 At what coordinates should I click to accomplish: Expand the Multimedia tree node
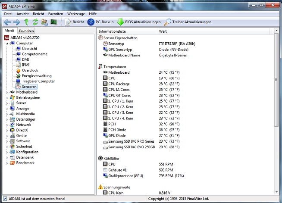click(6, 114)
